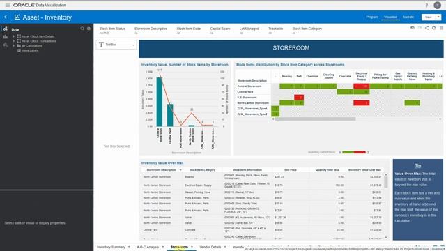This screenshot has height=251, width=446.
Task: Click Unit Price column header
Action: (x=291, y=170)
